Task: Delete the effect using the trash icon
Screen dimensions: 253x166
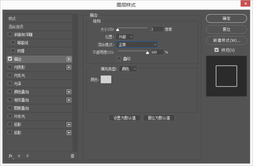Action: (73, 156)
